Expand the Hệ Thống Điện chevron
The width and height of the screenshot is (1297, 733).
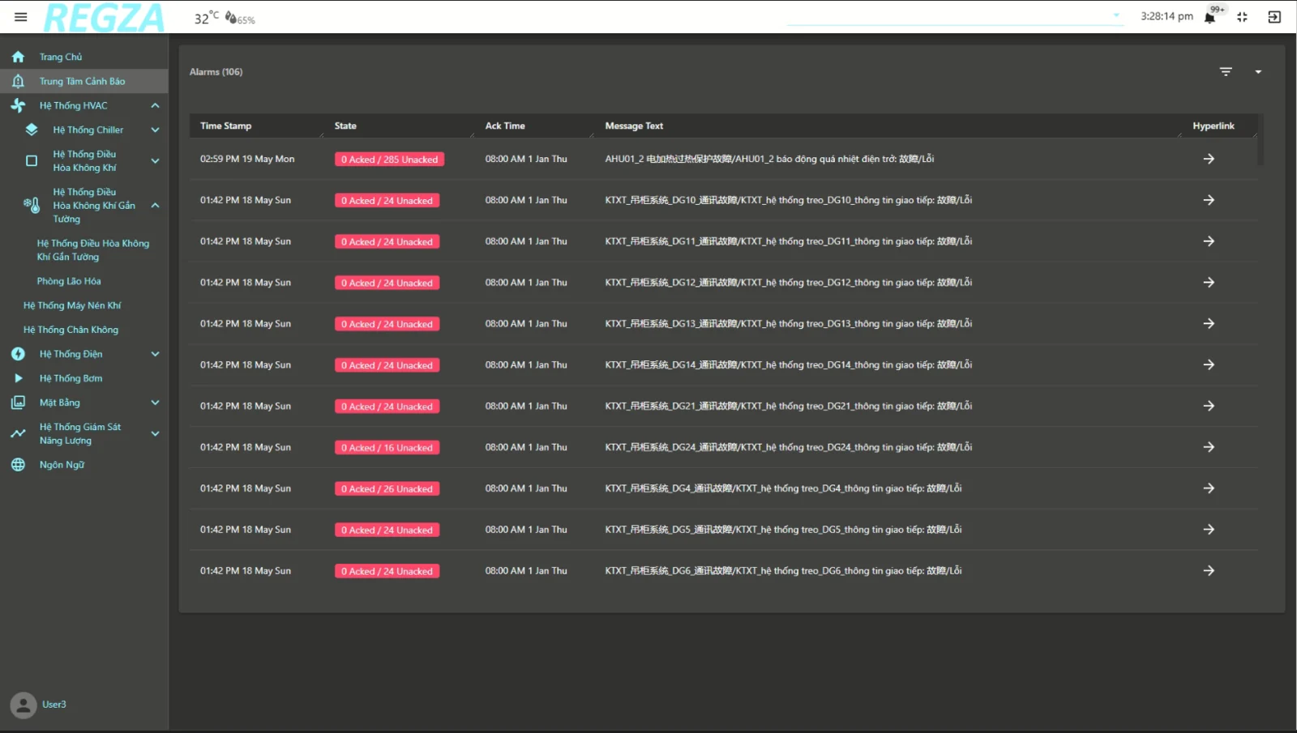click(155, 354)
